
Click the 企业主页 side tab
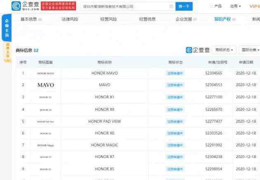[x=7, y=28]
